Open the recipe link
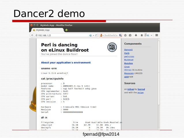Image resolution: width=184 pixels, height=138 pixels. coord(140,92)
